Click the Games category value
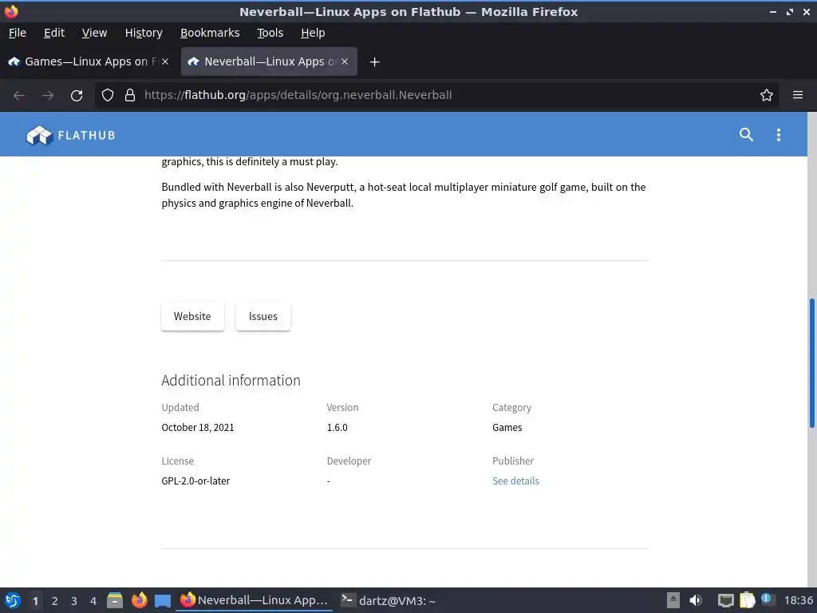817x613 pixels. point(507,428)
